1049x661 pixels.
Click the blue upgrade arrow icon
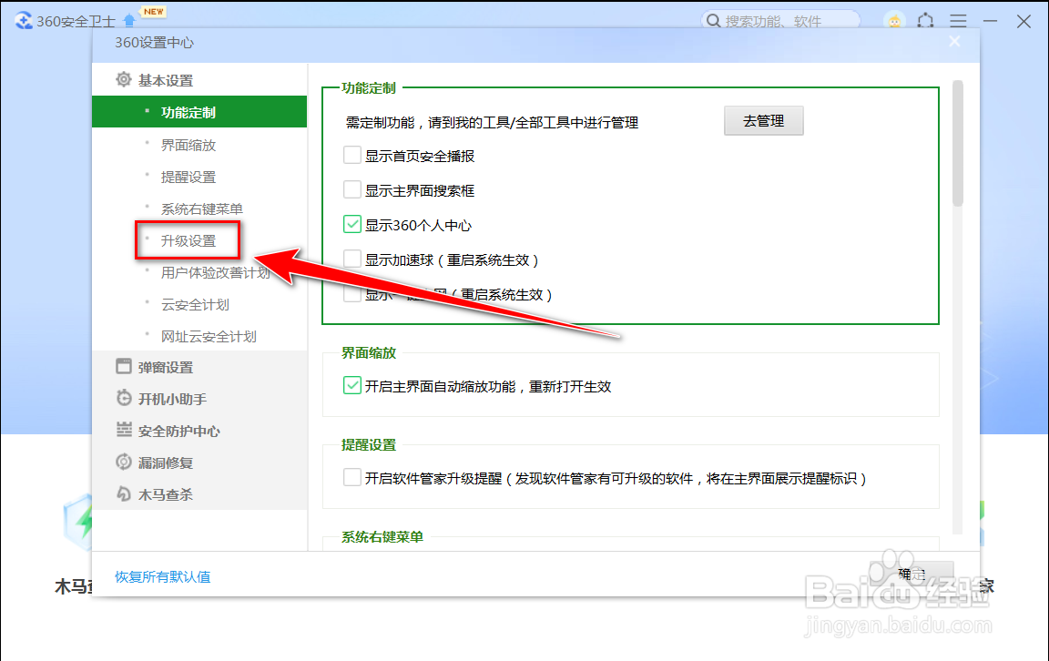click(130, 21)
